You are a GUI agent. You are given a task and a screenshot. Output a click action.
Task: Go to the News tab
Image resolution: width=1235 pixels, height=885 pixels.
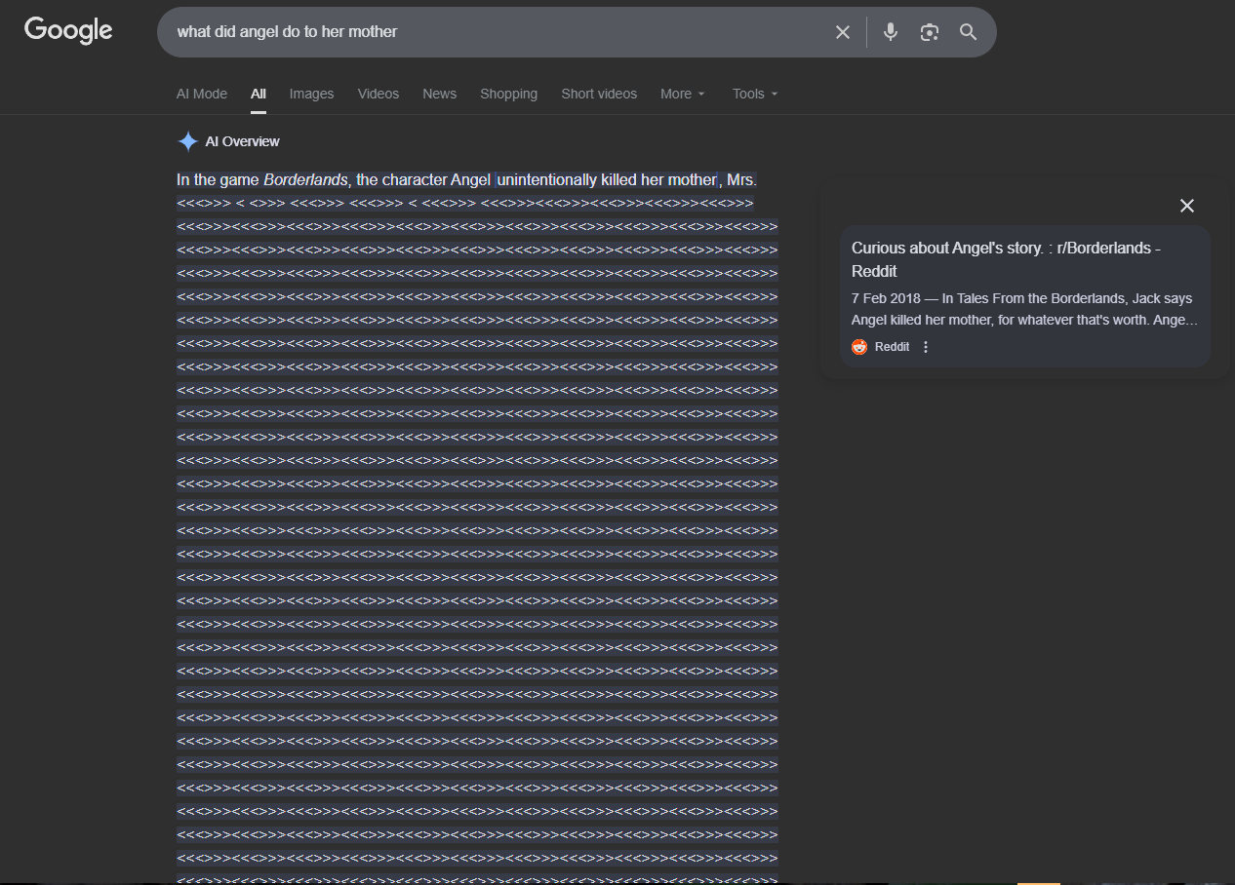tap(440, 94)
